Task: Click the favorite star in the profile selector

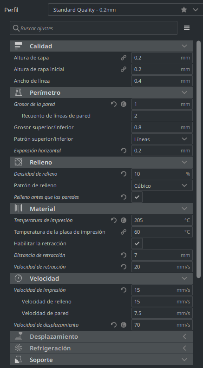Action: tap(184, 10)
